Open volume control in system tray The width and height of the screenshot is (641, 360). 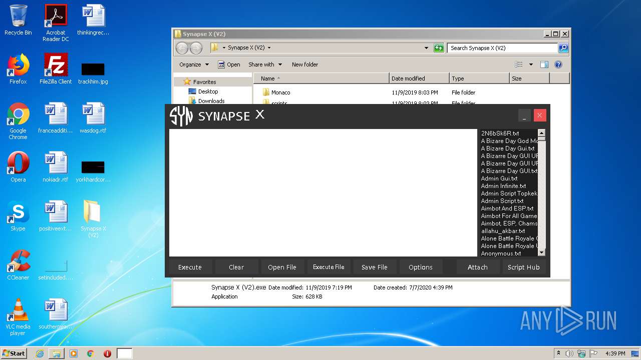click(x=569, y=353)
